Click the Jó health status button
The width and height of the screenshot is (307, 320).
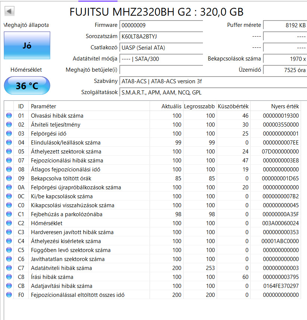27,46
